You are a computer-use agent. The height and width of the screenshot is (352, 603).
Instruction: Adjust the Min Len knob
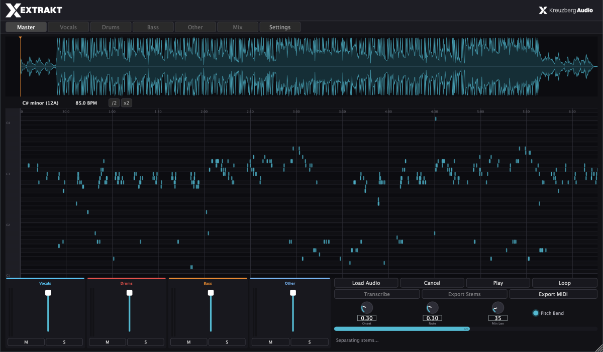[498, 308]
